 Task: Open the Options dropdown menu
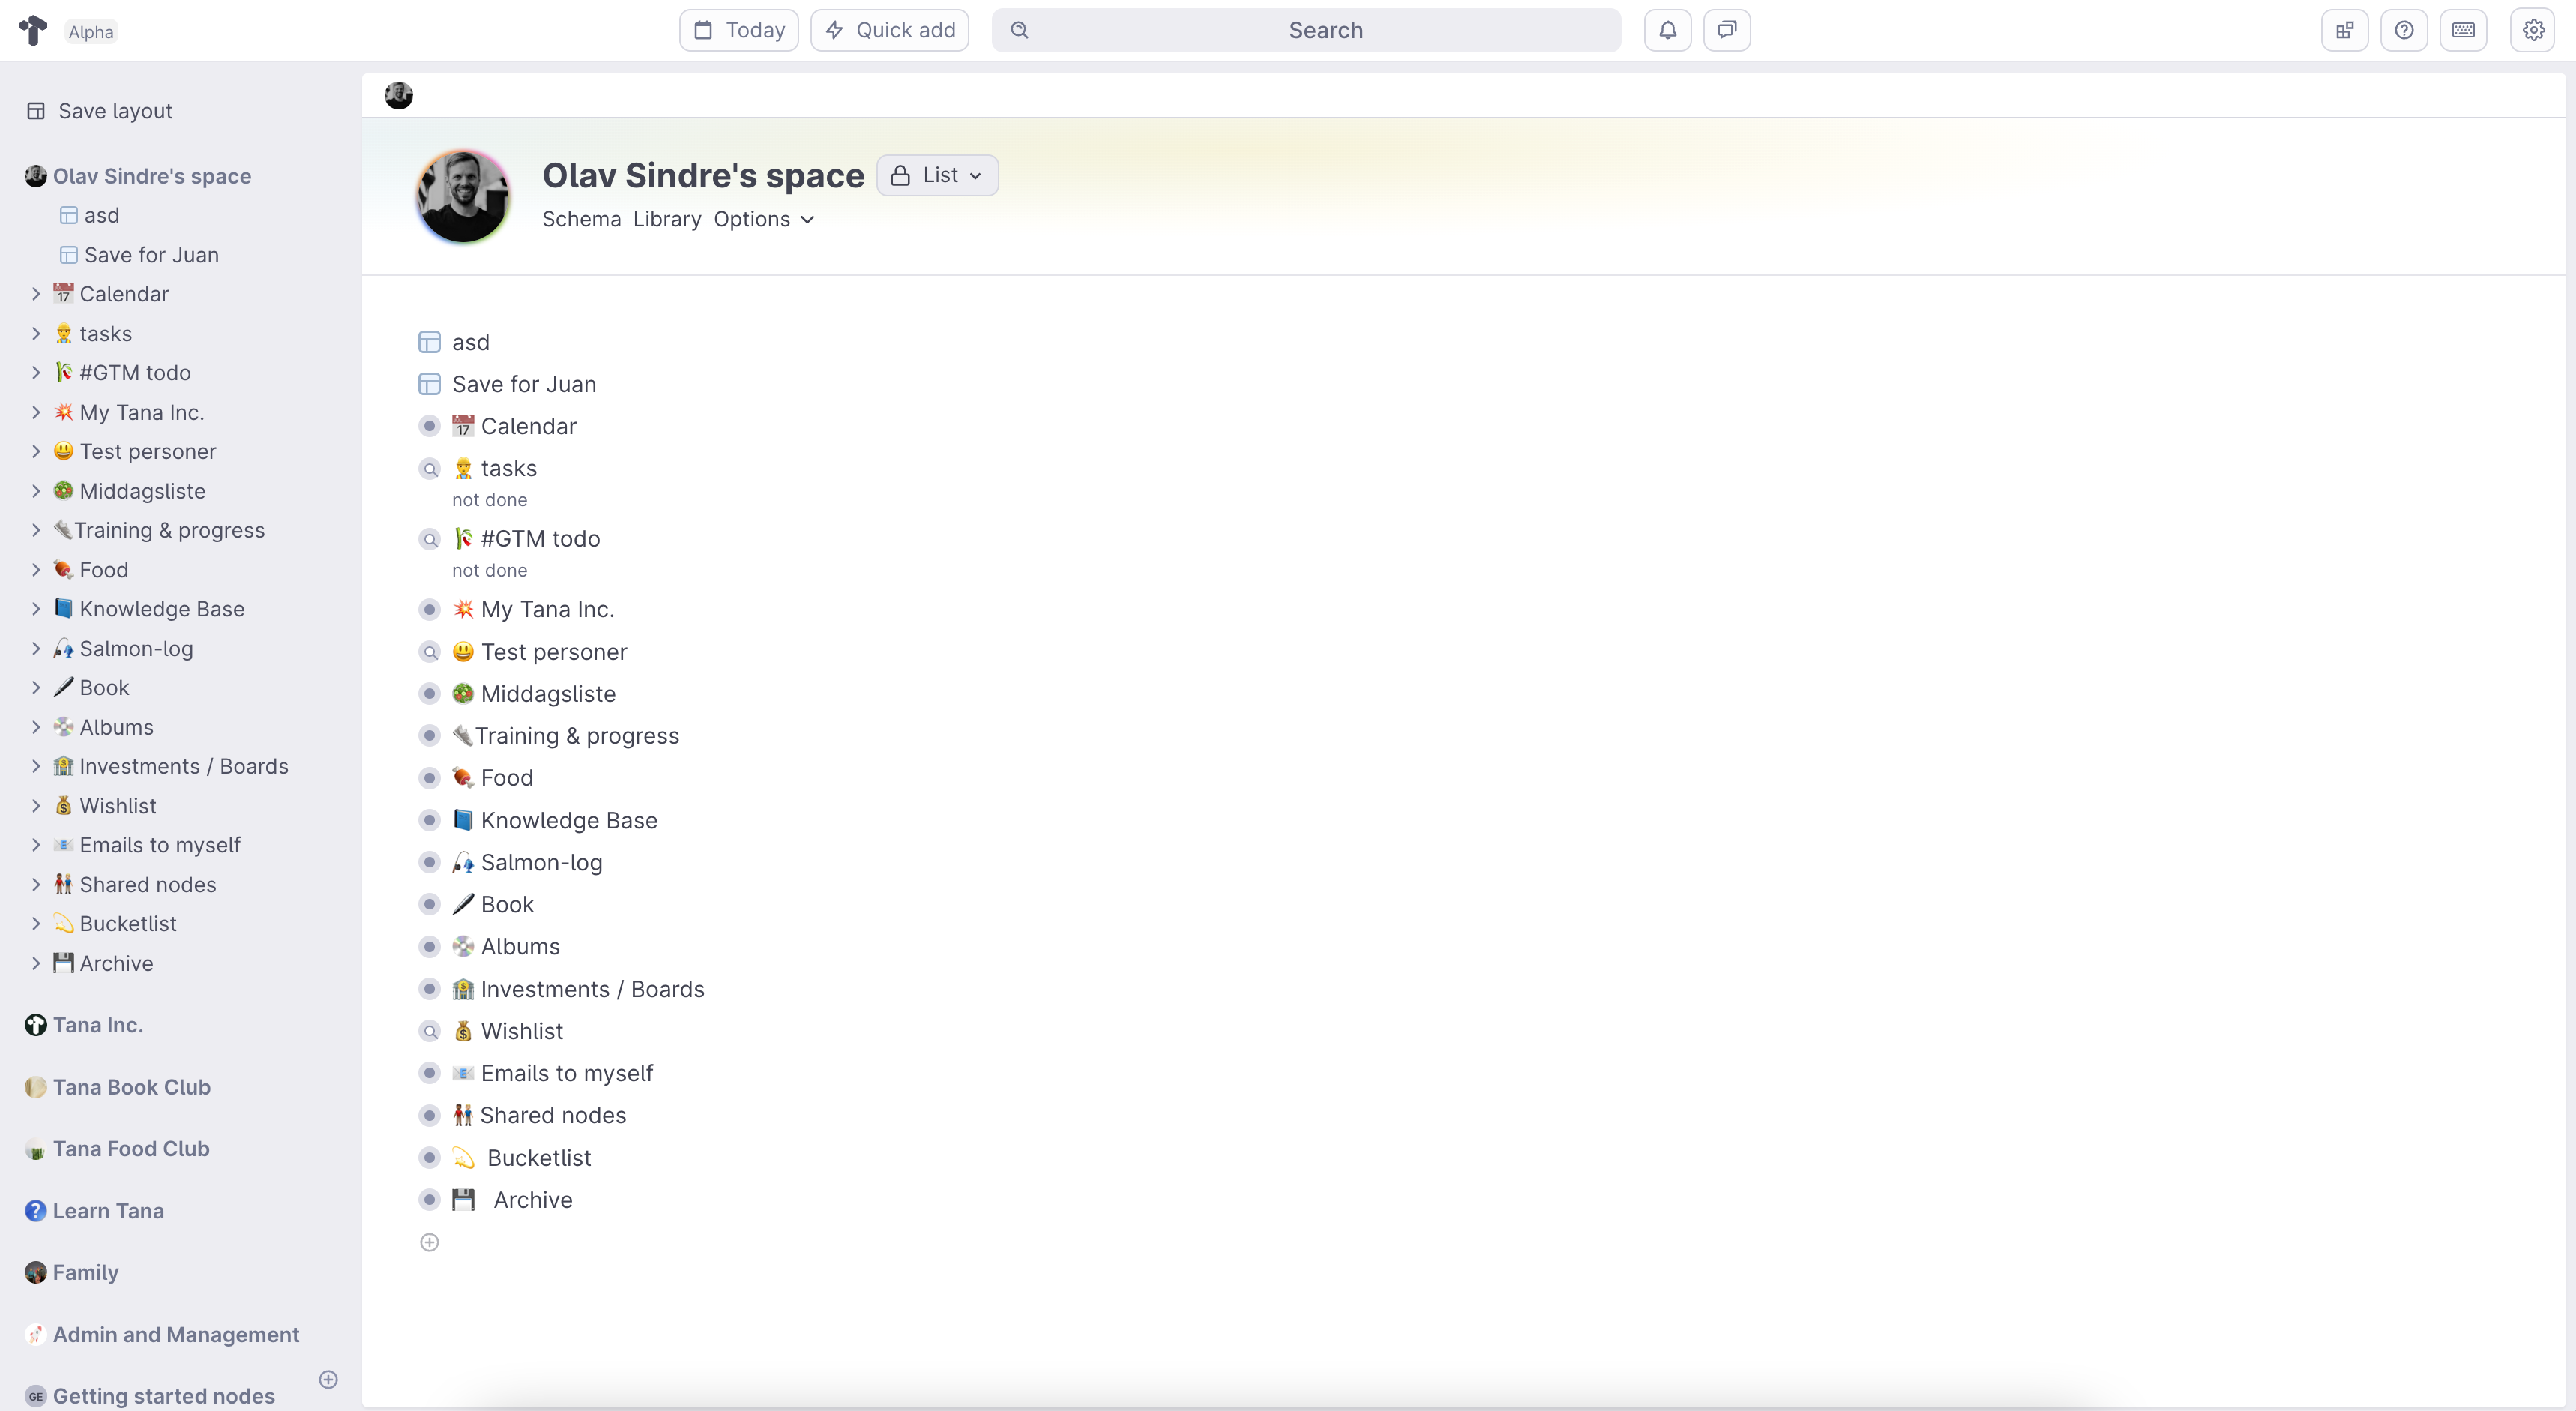(x=764, y=219)
